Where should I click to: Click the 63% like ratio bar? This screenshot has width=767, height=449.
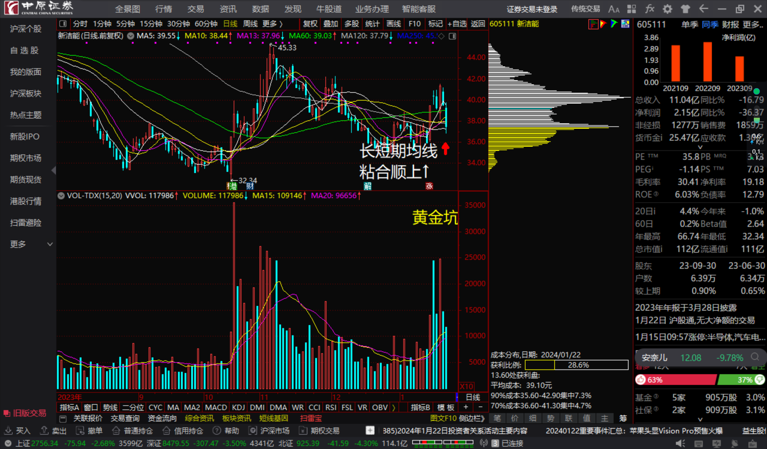[675, 380]
